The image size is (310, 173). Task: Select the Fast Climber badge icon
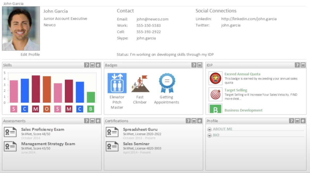point(141,84)
